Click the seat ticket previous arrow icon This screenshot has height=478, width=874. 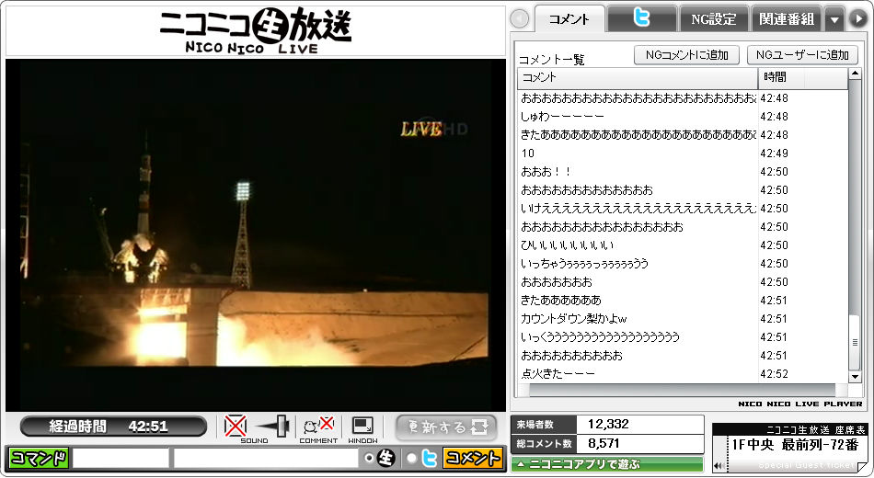tap(720, 466)
